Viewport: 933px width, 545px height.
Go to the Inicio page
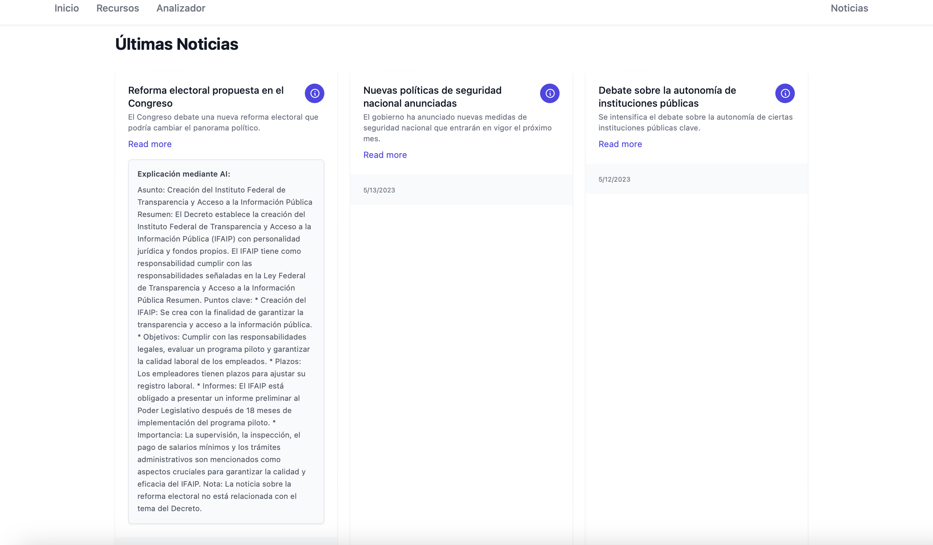(67, 8)
